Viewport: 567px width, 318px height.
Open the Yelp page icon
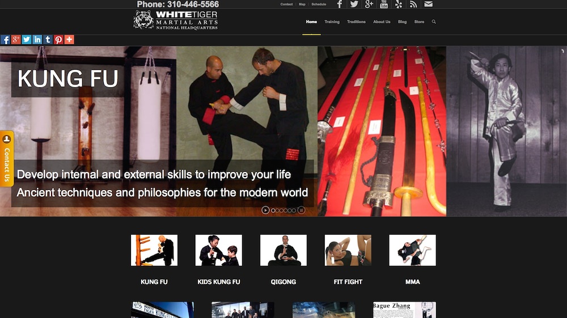click(399, 5)
